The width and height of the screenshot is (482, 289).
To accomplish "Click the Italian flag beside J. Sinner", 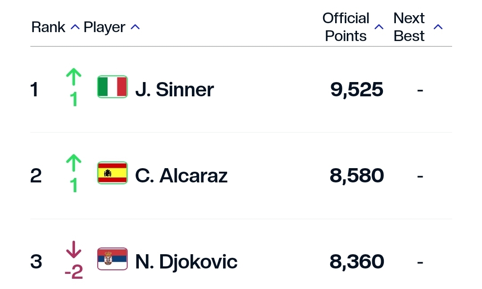I will pyautogui.click(x=112, y=87).
